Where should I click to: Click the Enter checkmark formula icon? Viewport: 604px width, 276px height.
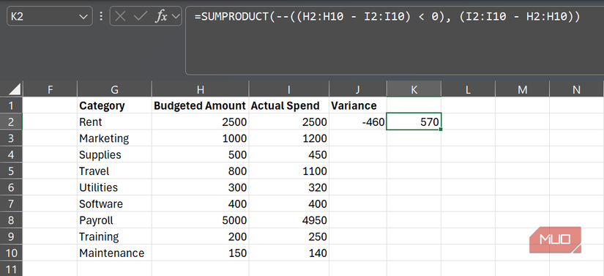coord(140,17)
